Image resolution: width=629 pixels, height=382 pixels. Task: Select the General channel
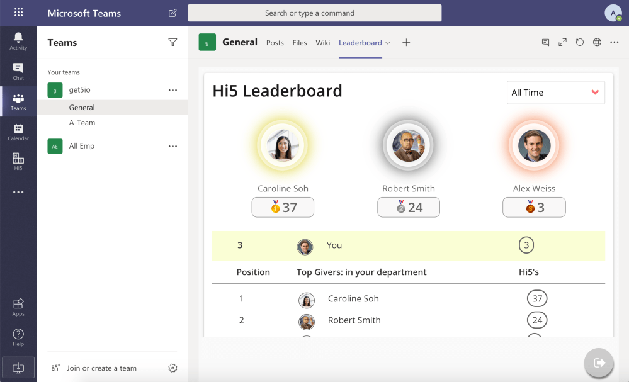[x=112, y=108]
